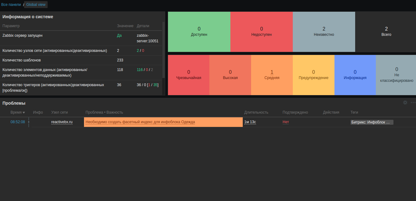
Task: Open the Problems widget three-dots menu
Action: pyautogui.click(x=413, y=103)
